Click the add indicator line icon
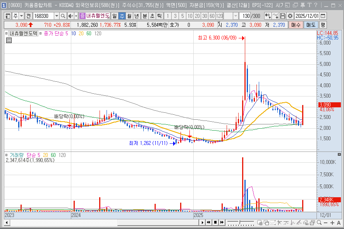The image size is (344, 229). click(275, 16)
